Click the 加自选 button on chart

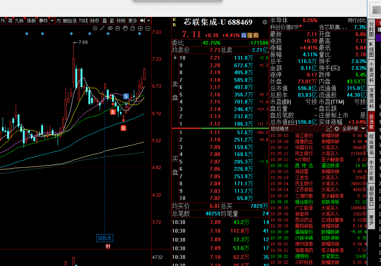105,238
